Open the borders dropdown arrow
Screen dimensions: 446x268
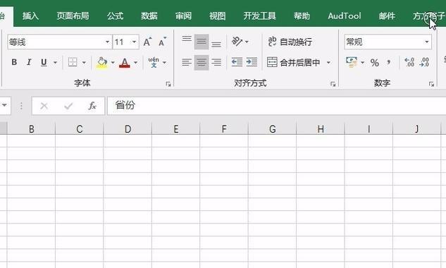84,62
